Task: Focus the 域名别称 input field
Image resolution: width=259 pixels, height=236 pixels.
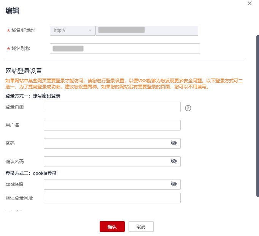Action: (125, 49)
